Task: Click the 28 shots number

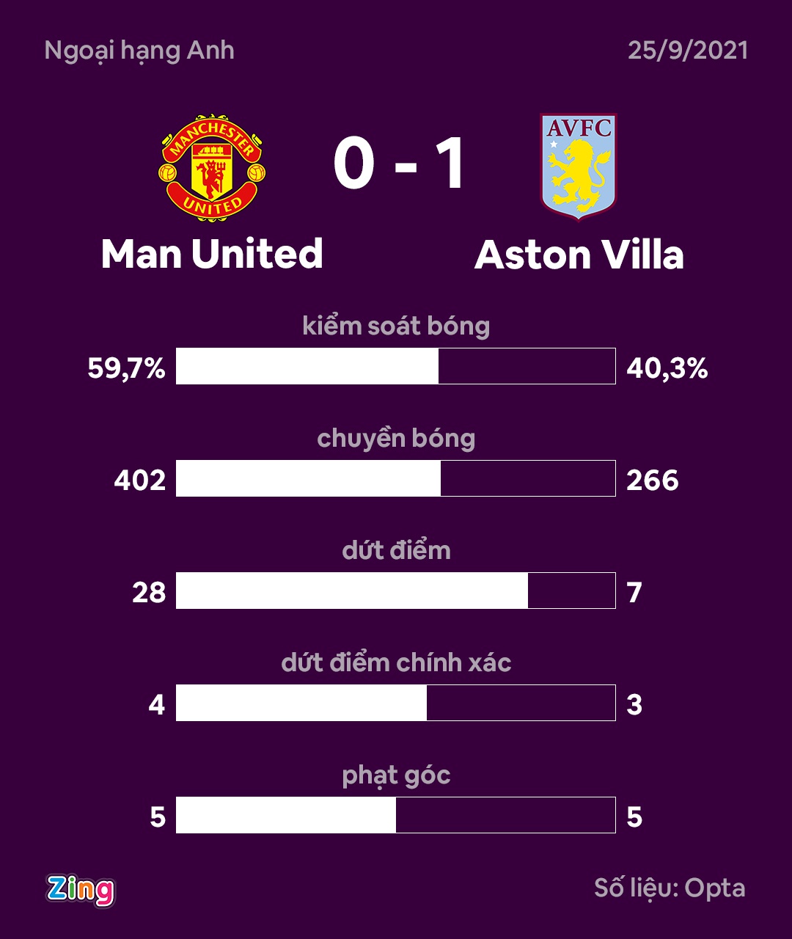Action: point(149,593)
